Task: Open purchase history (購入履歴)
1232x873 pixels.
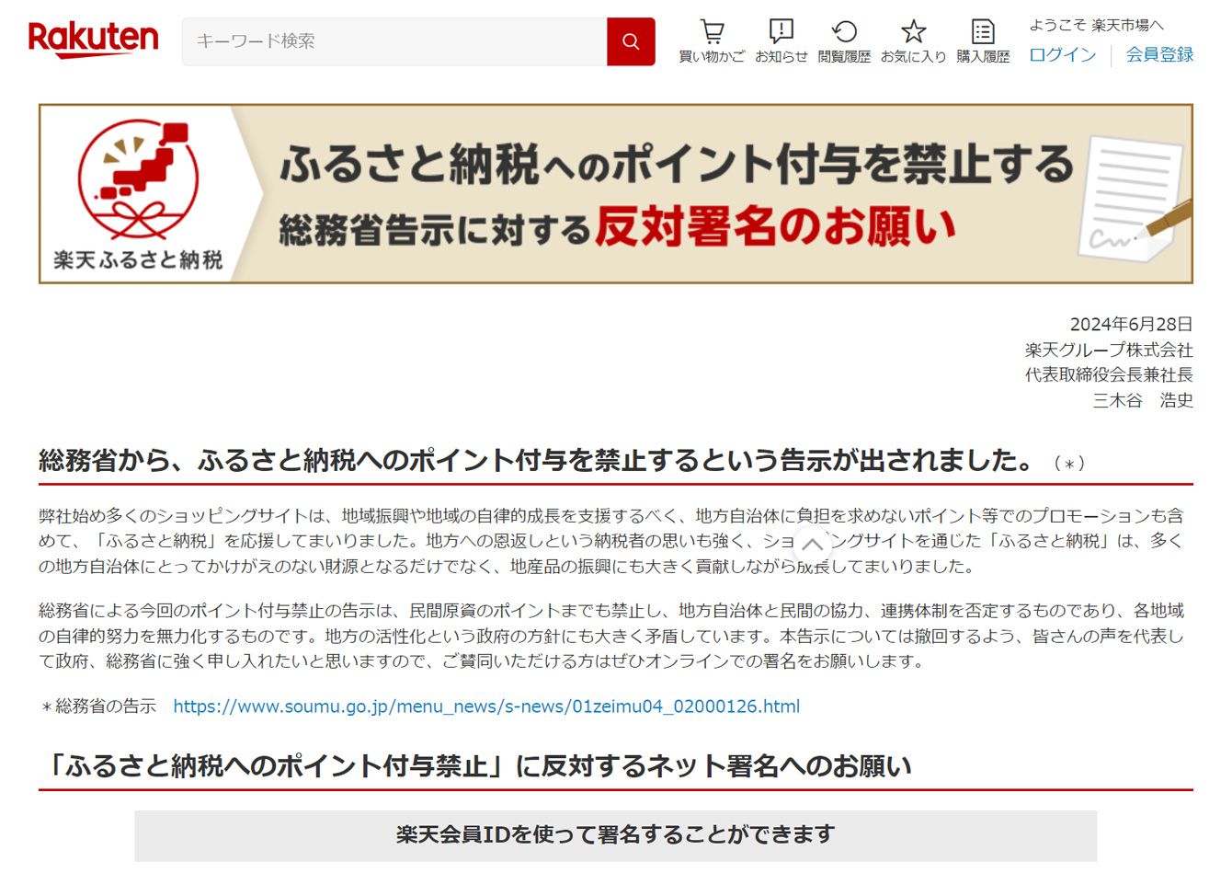Action: (983, 41)
